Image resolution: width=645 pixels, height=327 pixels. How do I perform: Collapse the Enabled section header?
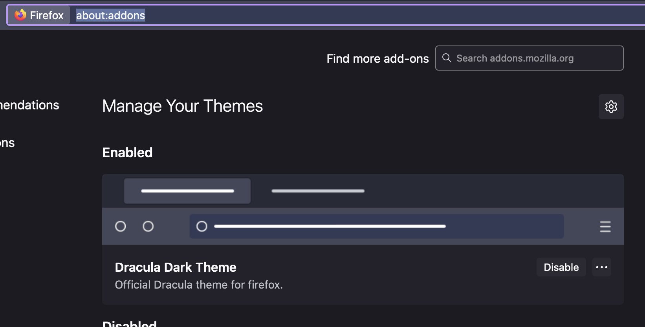coord(127,153)
